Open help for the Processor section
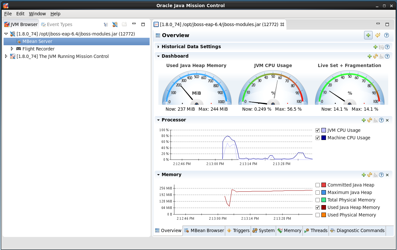The width and height of the screenshot is (397, 250). pos(381,120)
